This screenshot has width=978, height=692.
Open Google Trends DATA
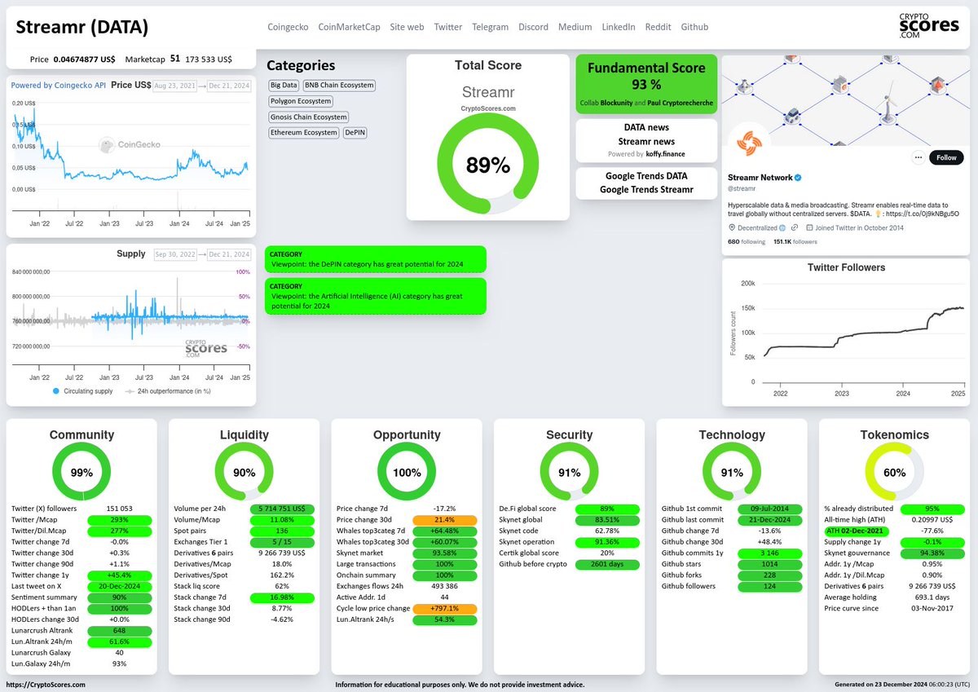tap(646, 176)
